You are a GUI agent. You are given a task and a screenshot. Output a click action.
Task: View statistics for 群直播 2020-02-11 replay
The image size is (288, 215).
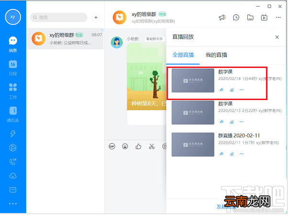pyautogui.click(x=232, y=154)
